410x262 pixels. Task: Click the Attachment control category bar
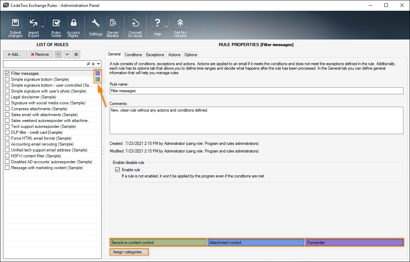point(256,243)
